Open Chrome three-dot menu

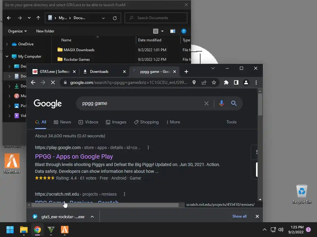[x=256, y=82]
